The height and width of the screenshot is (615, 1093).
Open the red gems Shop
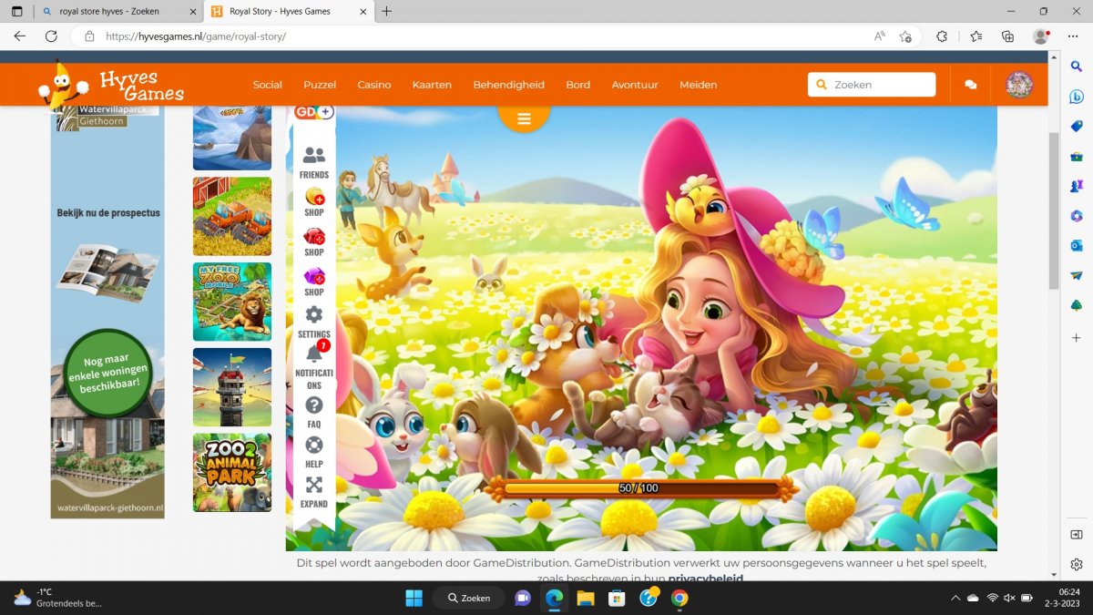point(314,241)
